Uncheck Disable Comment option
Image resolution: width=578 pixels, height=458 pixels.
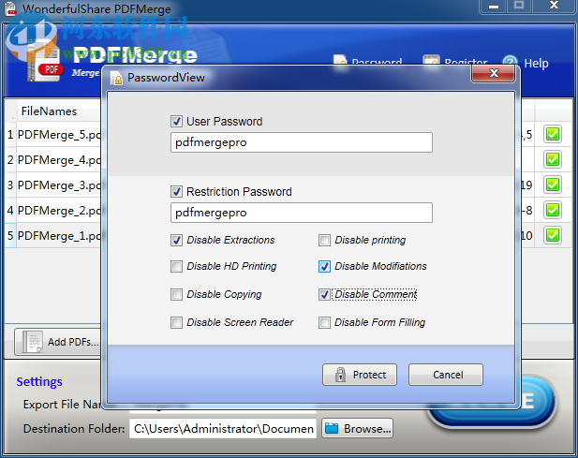click(324, 294)
